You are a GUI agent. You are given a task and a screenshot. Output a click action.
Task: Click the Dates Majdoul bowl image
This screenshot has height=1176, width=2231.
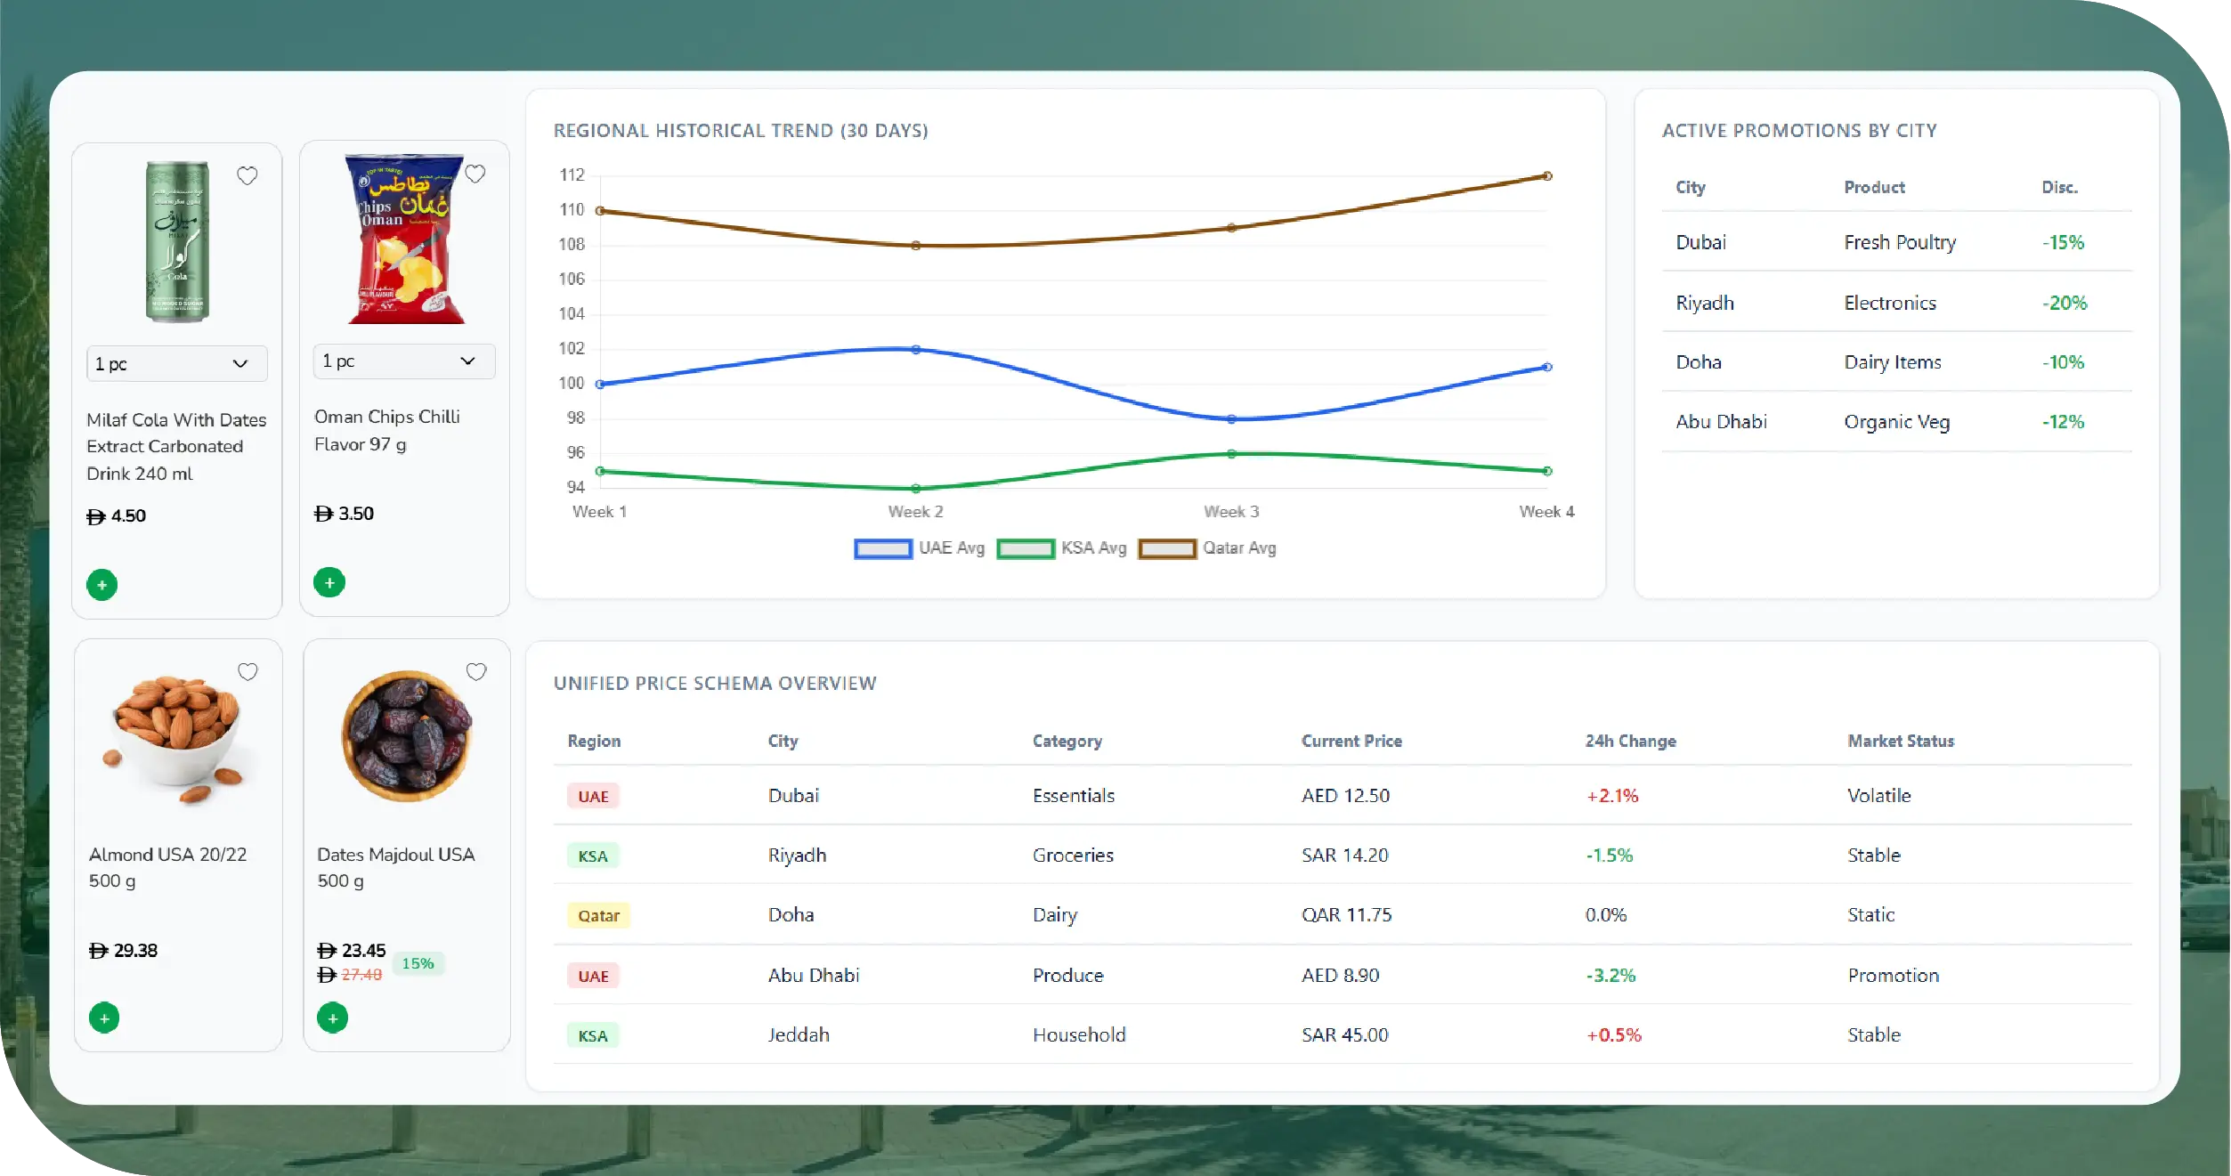pyautogui.click(x=407, y=735)
